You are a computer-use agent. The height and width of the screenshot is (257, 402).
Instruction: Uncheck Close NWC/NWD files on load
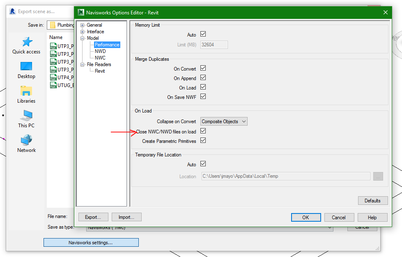pos(203,131)
